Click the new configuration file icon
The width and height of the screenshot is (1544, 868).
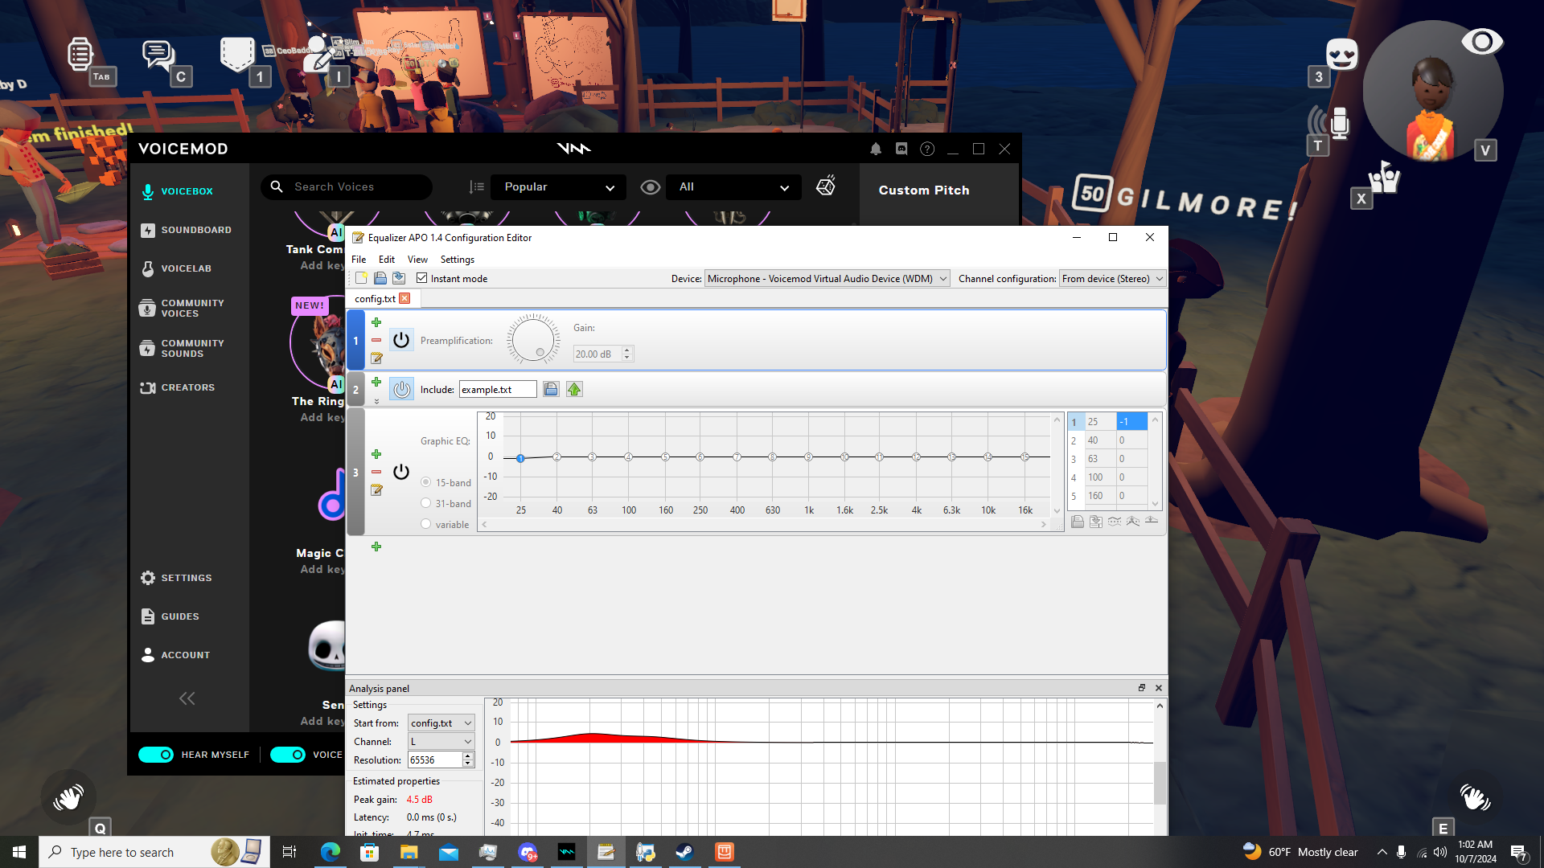[x=362, y=278]
